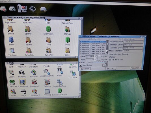Select mode CVisionPPC 15Bit 1152 x 864
Image resolution: width=151 pixels, height=113 pixels.
93,44
